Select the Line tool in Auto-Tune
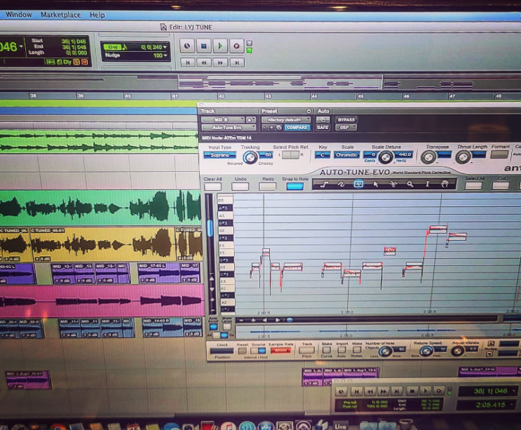Screen dimensions: 521x430 pyautogui.click(x=324, y=184)
